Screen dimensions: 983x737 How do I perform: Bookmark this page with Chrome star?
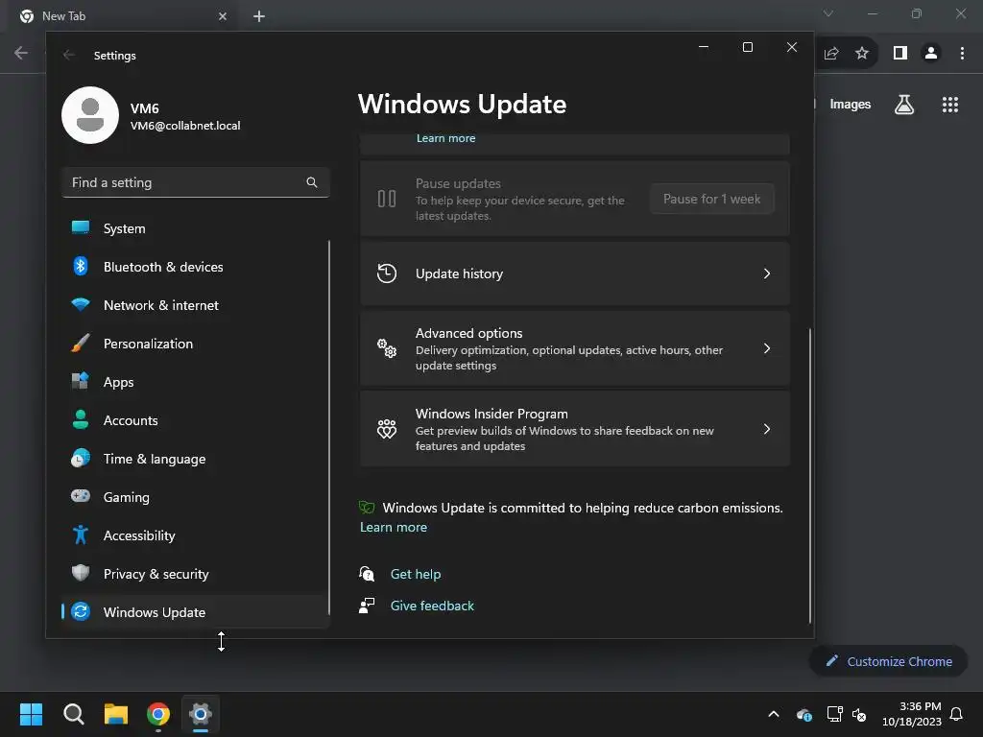[862, 54]
